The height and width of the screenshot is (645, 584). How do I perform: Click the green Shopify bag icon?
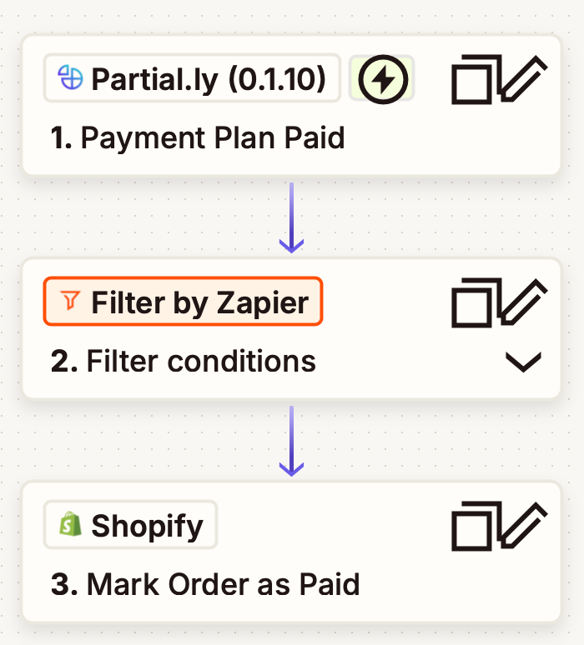pos(70,525)
